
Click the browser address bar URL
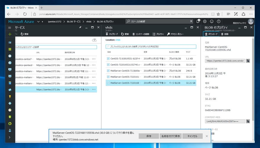(x=123, y=14)
